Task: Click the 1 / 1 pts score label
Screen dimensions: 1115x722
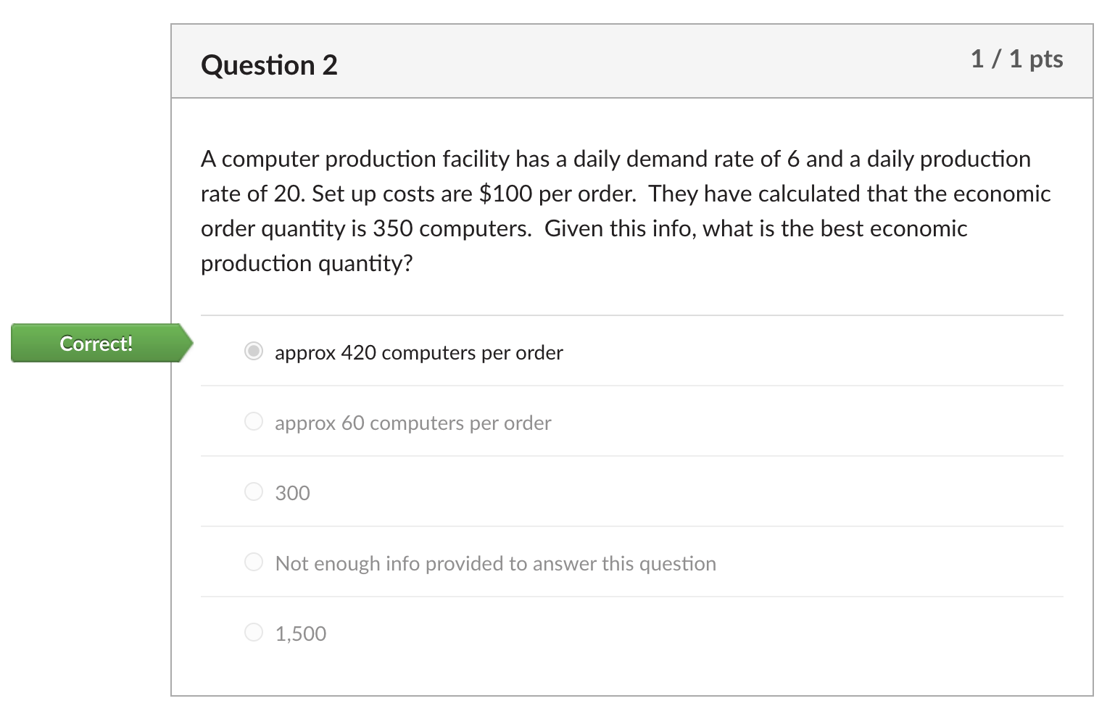Action: pos(1016,59)
